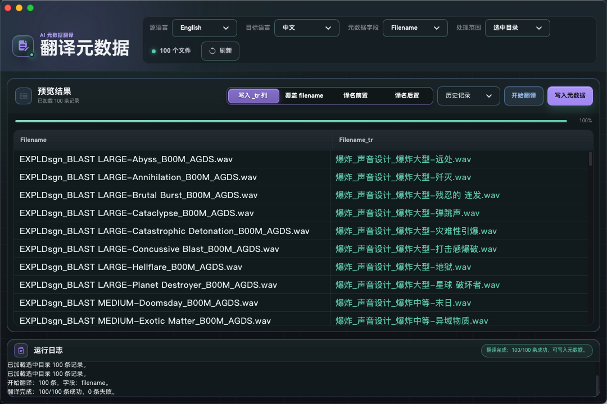
Task: Click the 已加载 100 条记录 subtitle
Action: 58,101
